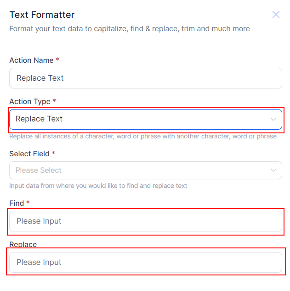Click the Action Name input field
The image size is (290, 291).
coord(145,78)
